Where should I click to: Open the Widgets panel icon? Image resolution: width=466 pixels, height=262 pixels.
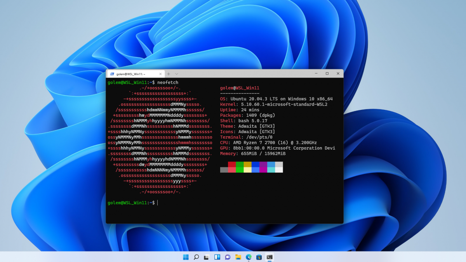pyautogui.click(x=217, y=257)
